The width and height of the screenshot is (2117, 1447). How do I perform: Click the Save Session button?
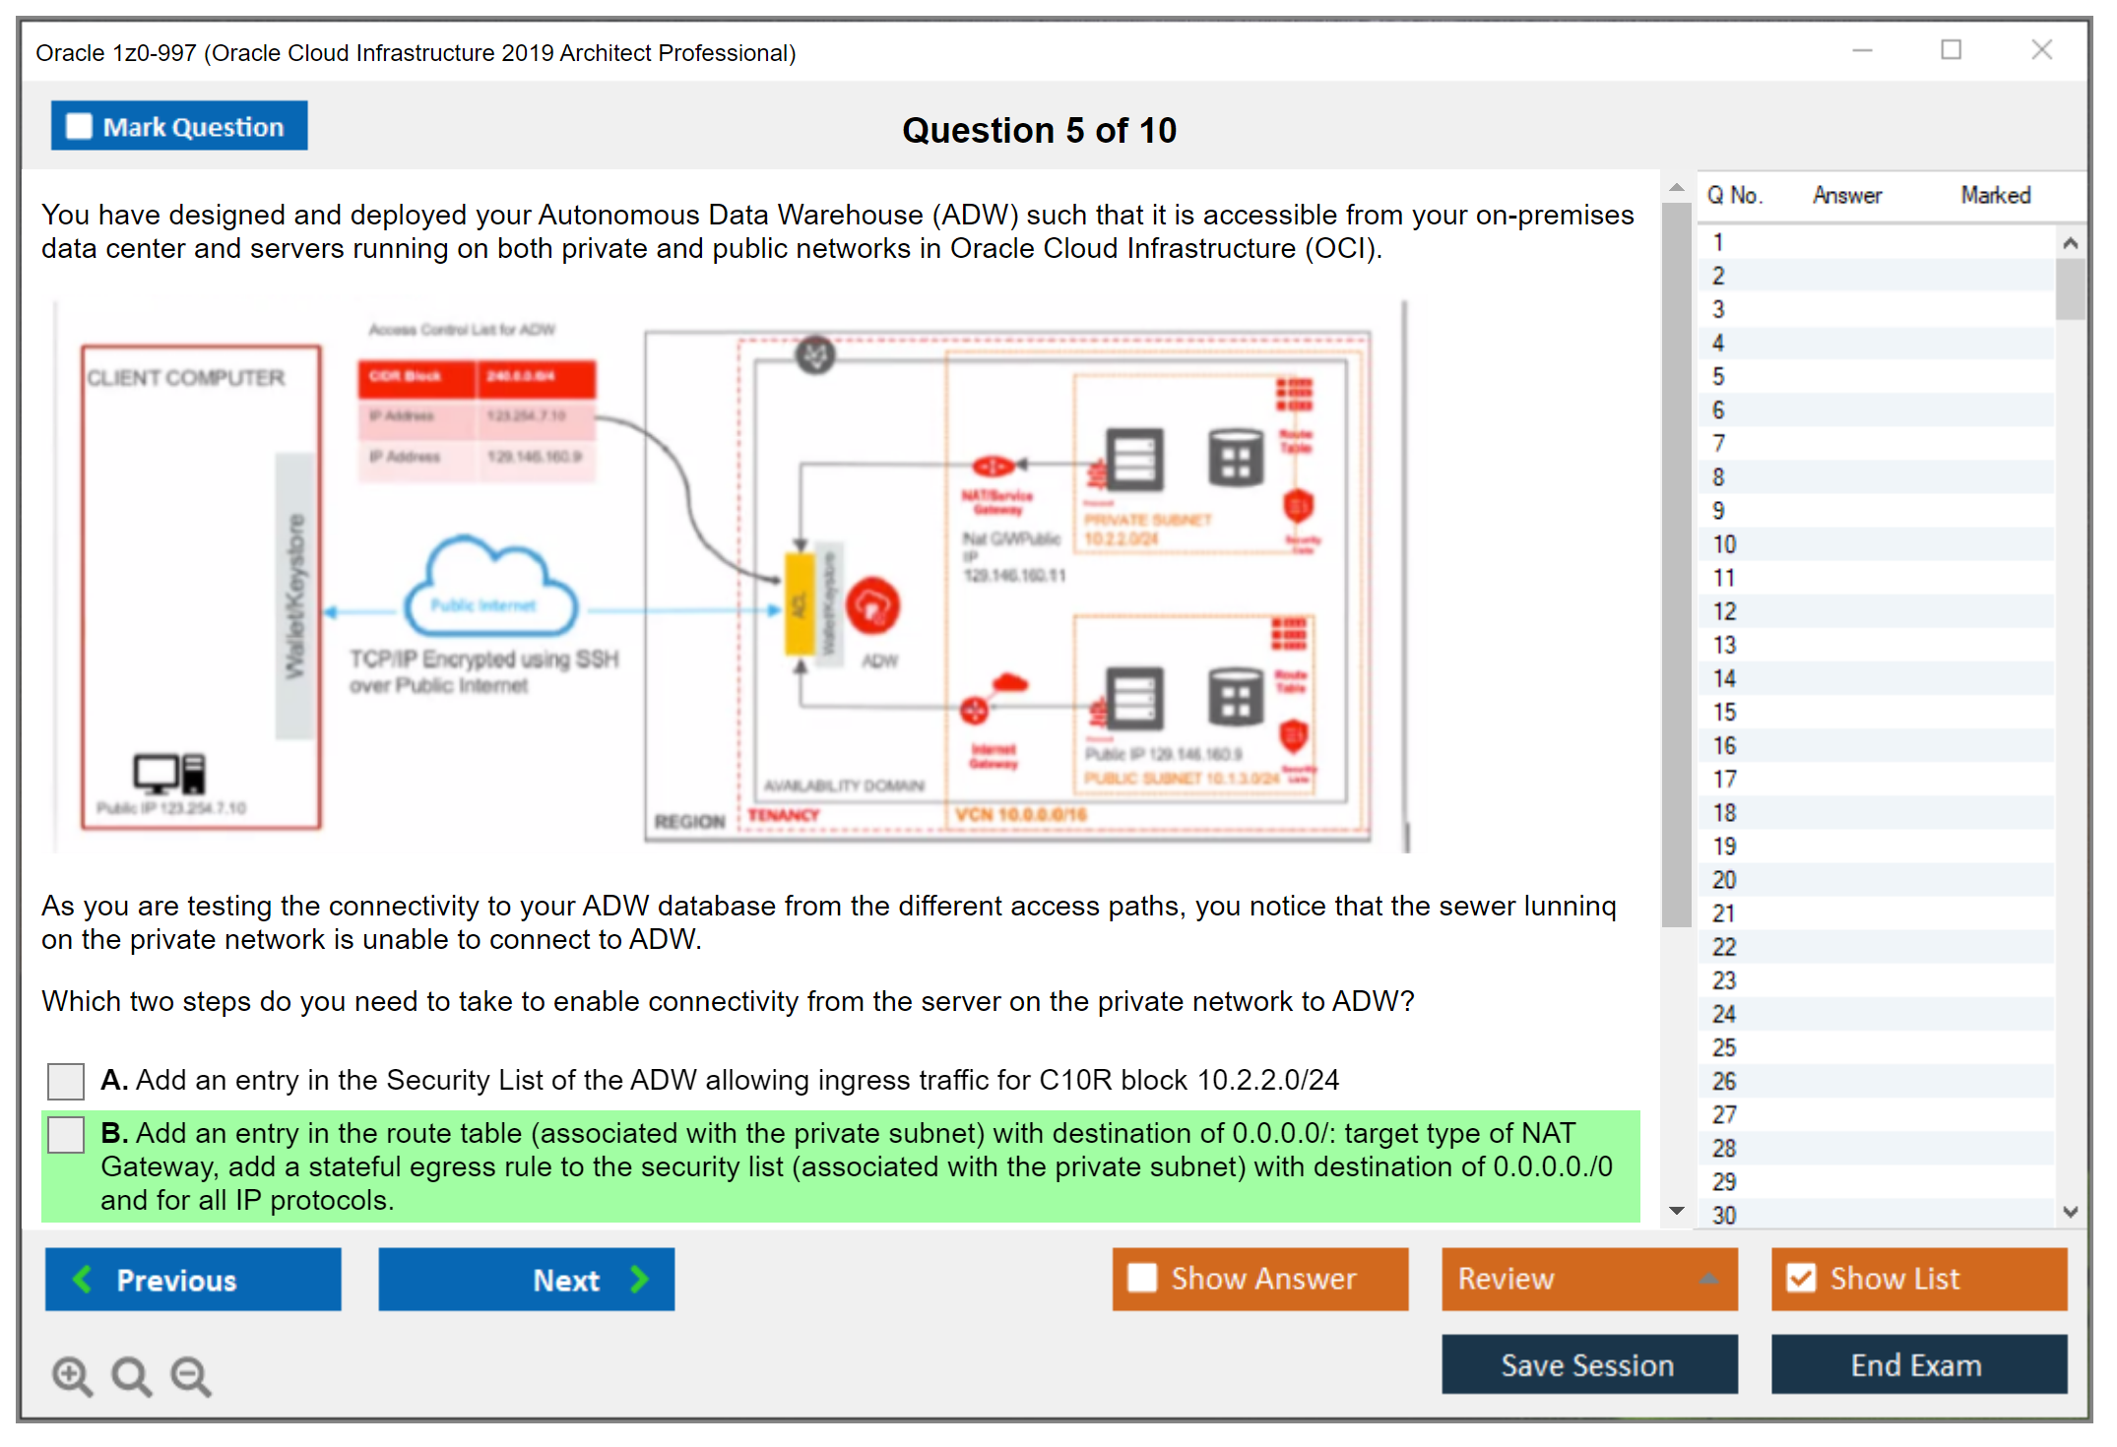point(1588,1364)
